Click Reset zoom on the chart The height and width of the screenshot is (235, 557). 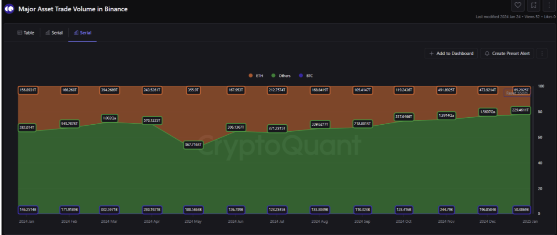517,93
